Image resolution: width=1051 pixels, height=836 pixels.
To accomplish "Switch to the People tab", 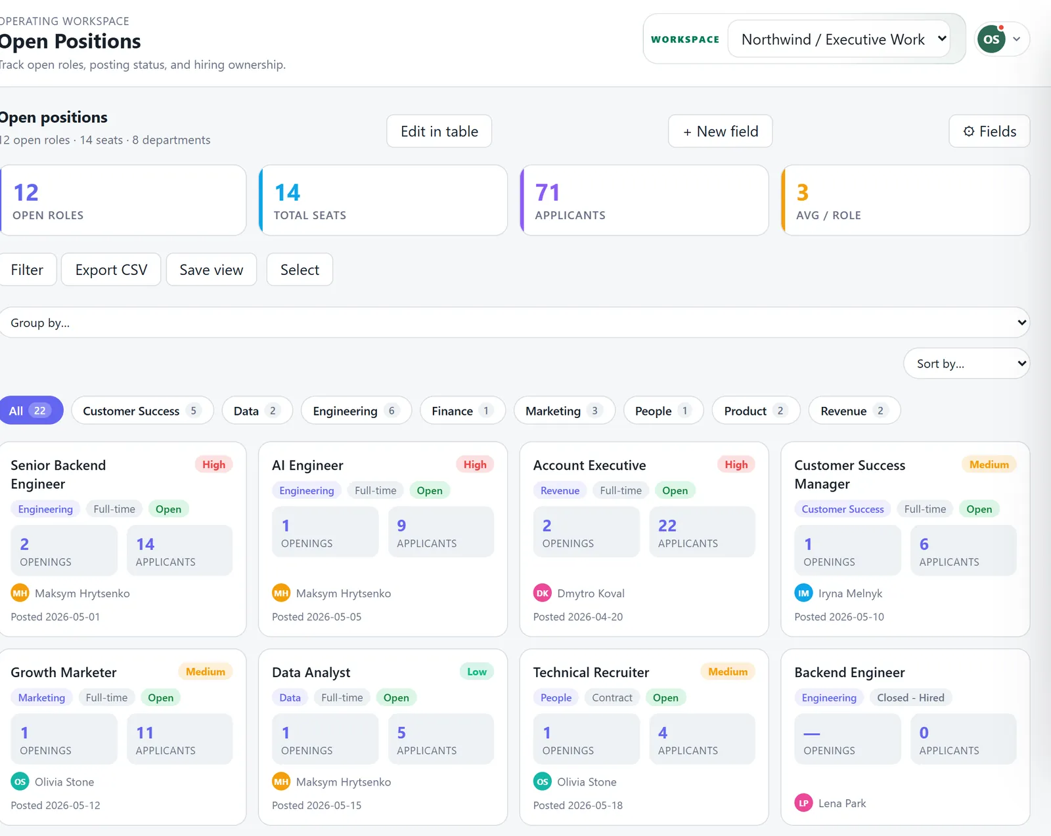I will click(663, 411).
